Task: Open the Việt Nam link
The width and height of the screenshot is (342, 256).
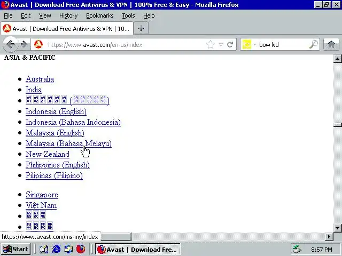Action: [41, 205]
